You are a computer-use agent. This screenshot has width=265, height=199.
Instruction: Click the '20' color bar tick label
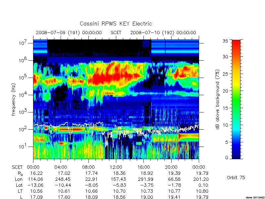[225, 91]
